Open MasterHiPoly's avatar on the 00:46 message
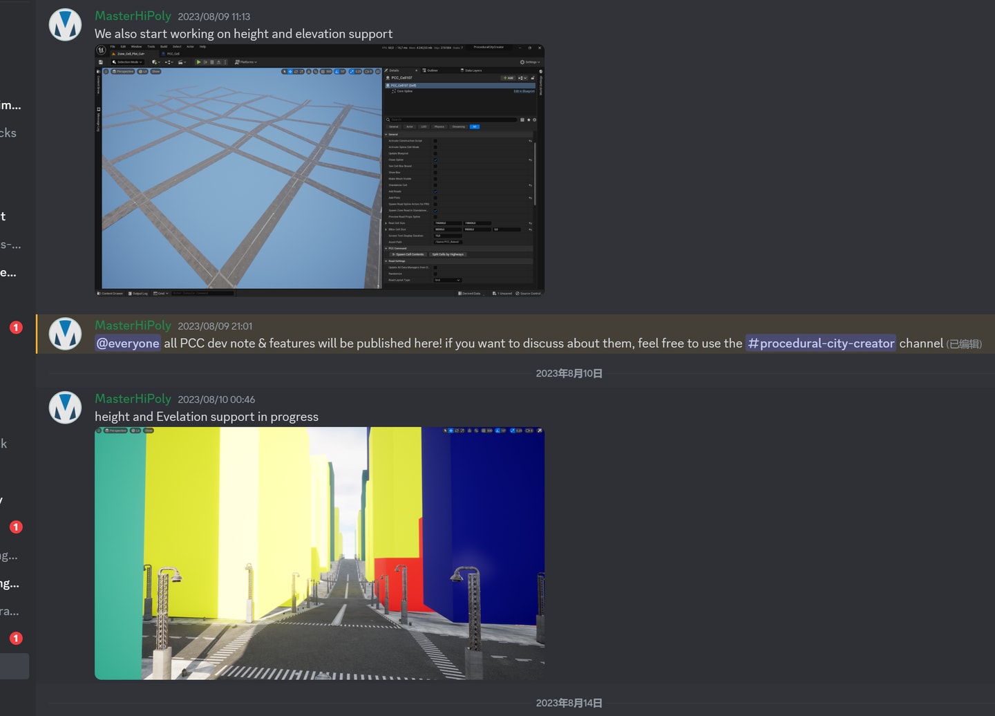The image size is (995, 716). coord(66,408)
